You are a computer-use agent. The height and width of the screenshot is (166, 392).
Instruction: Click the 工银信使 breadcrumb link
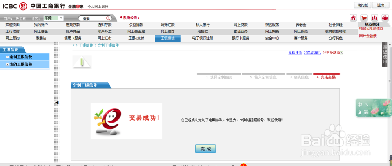pyautogui.click(x=86, y=45)
